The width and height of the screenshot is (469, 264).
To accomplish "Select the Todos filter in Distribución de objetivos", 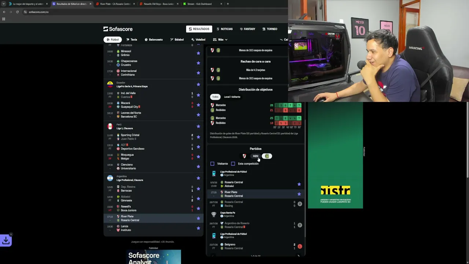I will pyautogui.click(x=215, y=97).
